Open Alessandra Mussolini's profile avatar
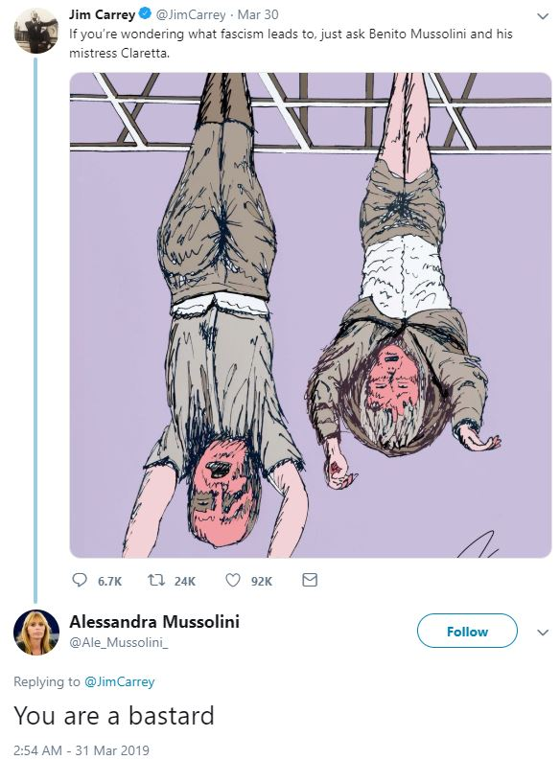The width and height of the screenshot is (560, 760). (x=36, y=632)
